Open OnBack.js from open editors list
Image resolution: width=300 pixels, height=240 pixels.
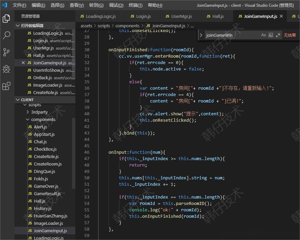click(x=45, y=78)
